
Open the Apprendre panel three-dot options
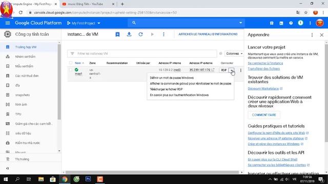[312, 35]
